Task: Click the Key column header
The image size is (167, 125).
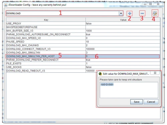Action: [46, 20]
